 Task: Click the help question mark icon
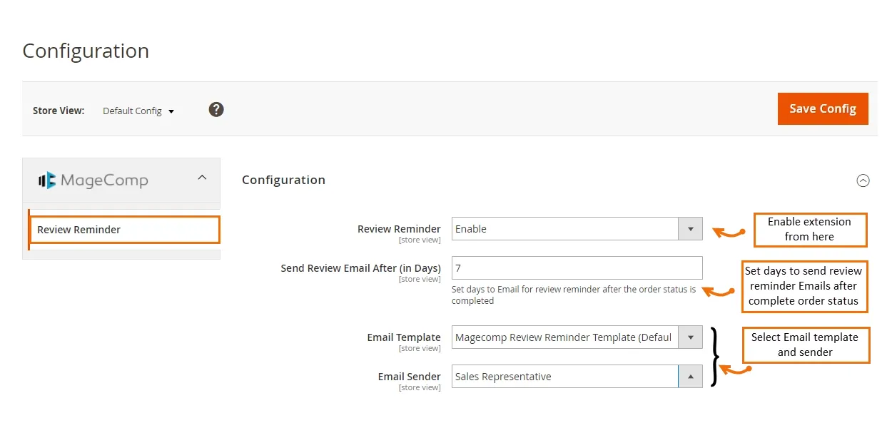click(216, 110)
